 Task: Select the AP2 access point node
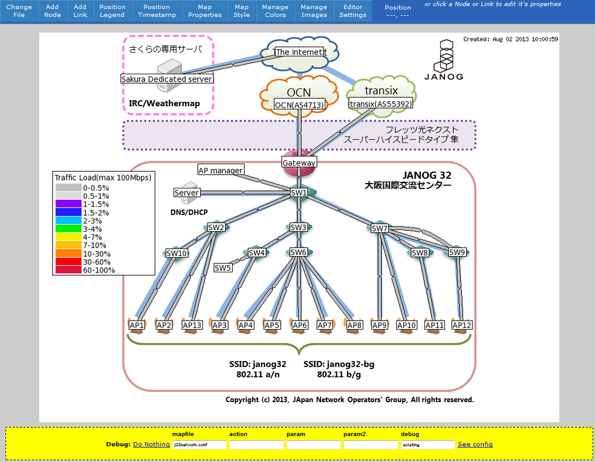click(x=164, y=325)
